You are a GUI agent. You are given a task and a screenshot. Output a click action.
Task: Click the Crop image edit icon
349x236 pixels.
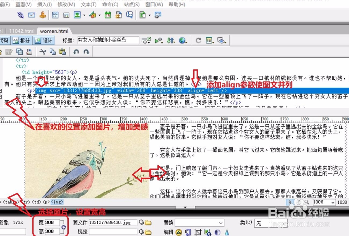click(198, 233)
